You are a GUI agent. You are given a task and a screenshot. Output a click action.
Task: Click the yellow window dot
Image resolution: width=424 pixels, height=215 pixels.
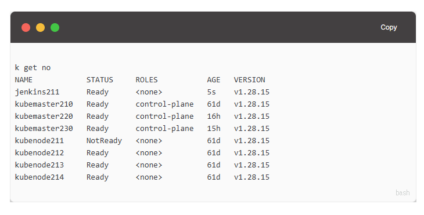(40, 27)
